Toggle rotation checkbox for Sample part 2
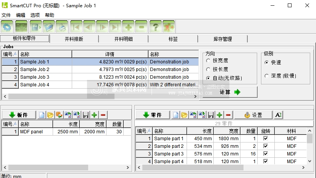 click(266, 146)
